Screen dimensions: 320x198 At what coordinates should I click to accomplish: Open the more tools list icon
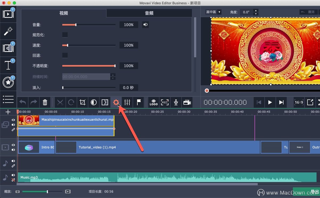click(8, 99)
